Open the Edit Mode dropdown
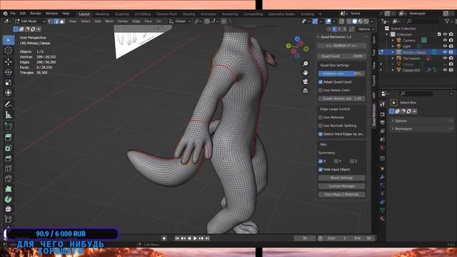 [x=30, y=21]
